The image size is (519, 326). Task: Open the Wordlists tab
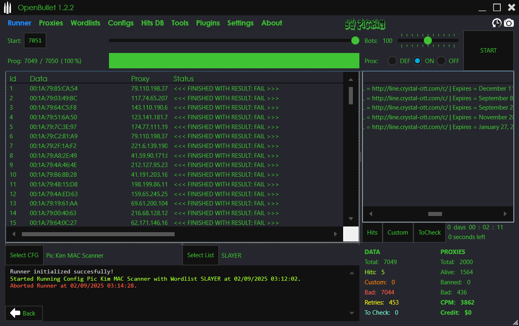click(85, 23)
